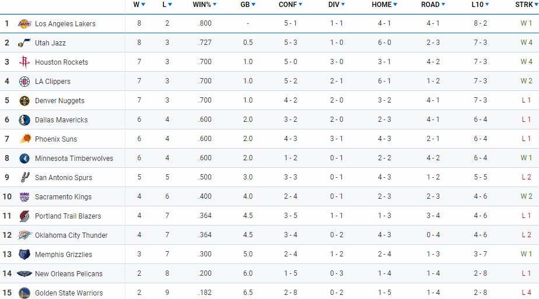Click the San Antonio Spurs logo
This screenshot has width=539, height=299.
pos(24,178)
